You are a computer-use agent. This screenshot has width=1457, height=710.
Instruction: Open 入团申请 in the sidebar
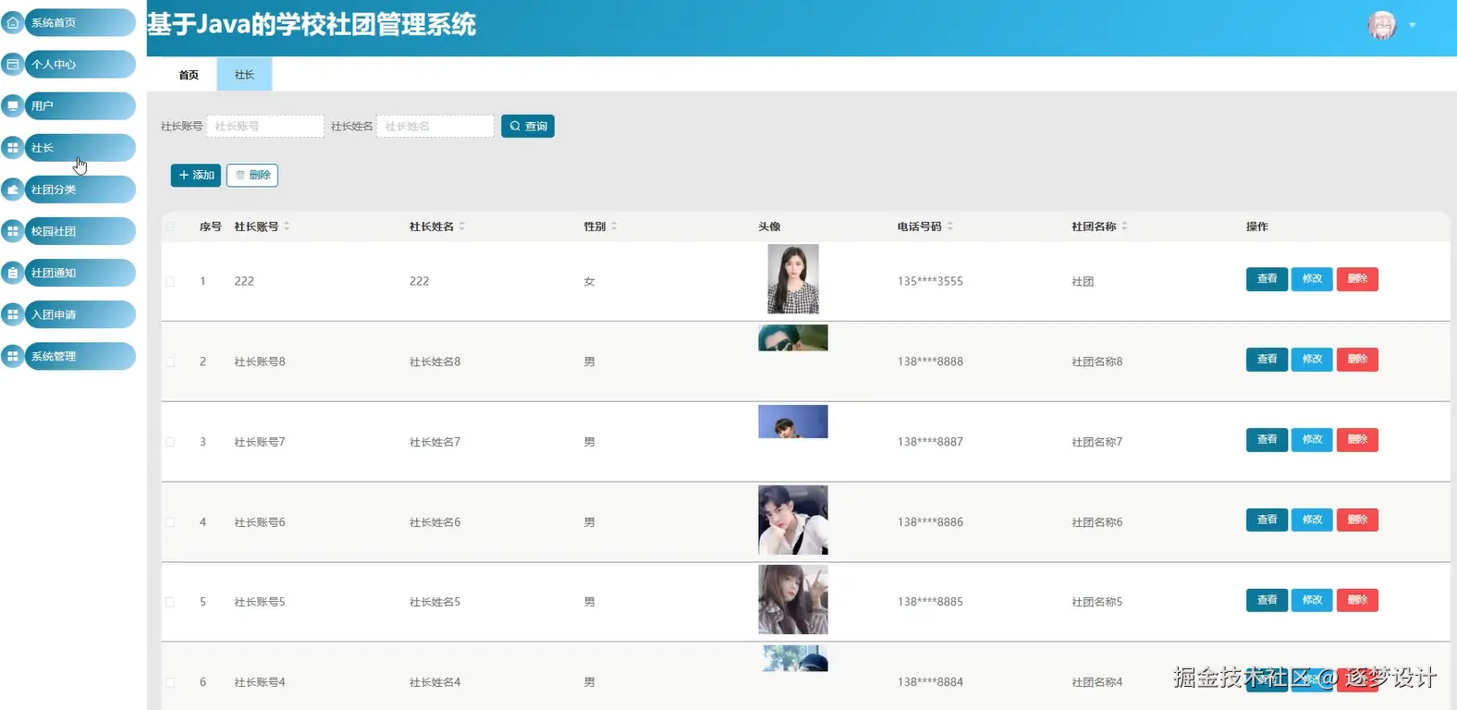point(80,314)
